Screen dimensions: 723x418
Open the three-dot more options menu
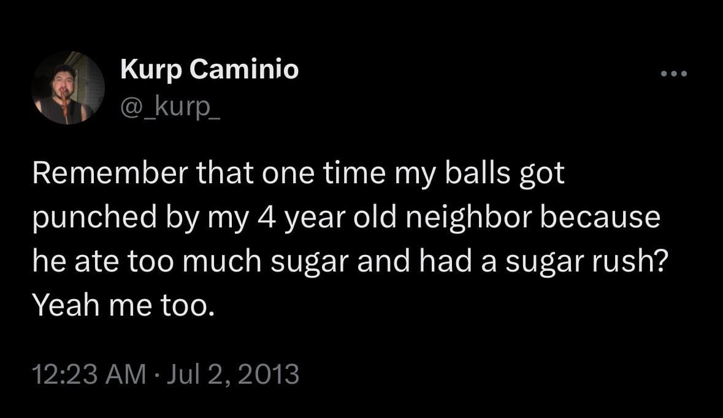675,74
